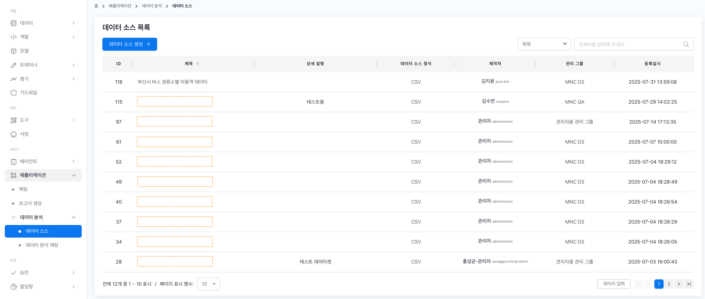Click the 할당량 pie chart icon
The height and width of the screenshot is (299, 705).
(14, 286)
